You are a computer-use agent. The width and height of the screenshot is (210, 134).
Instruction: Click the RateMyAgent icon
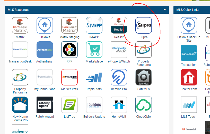tap(45, 105)
